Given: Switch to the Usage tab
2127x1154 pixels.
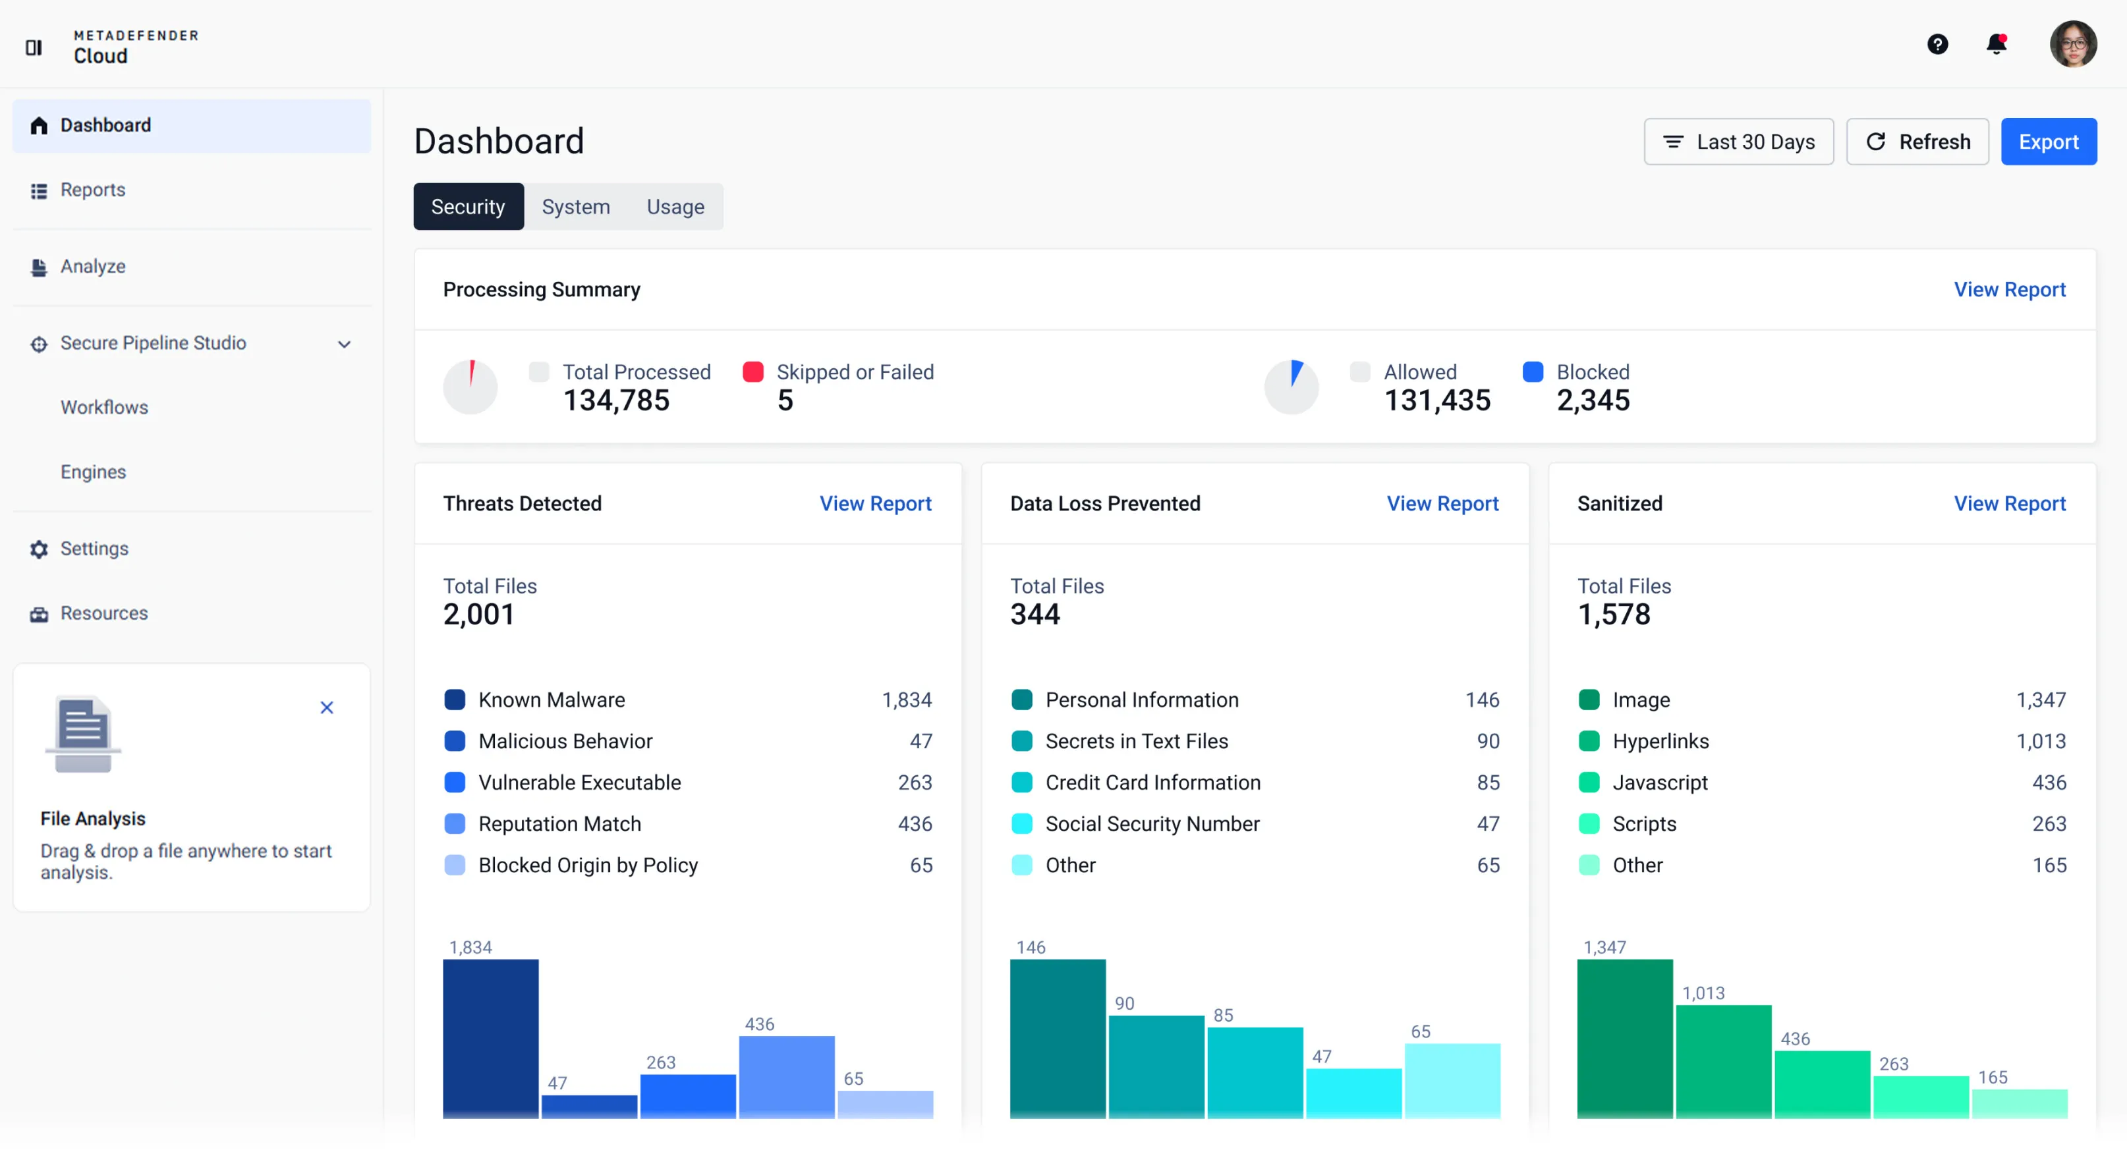Looking at the screenshot, I should pos(675,206).
